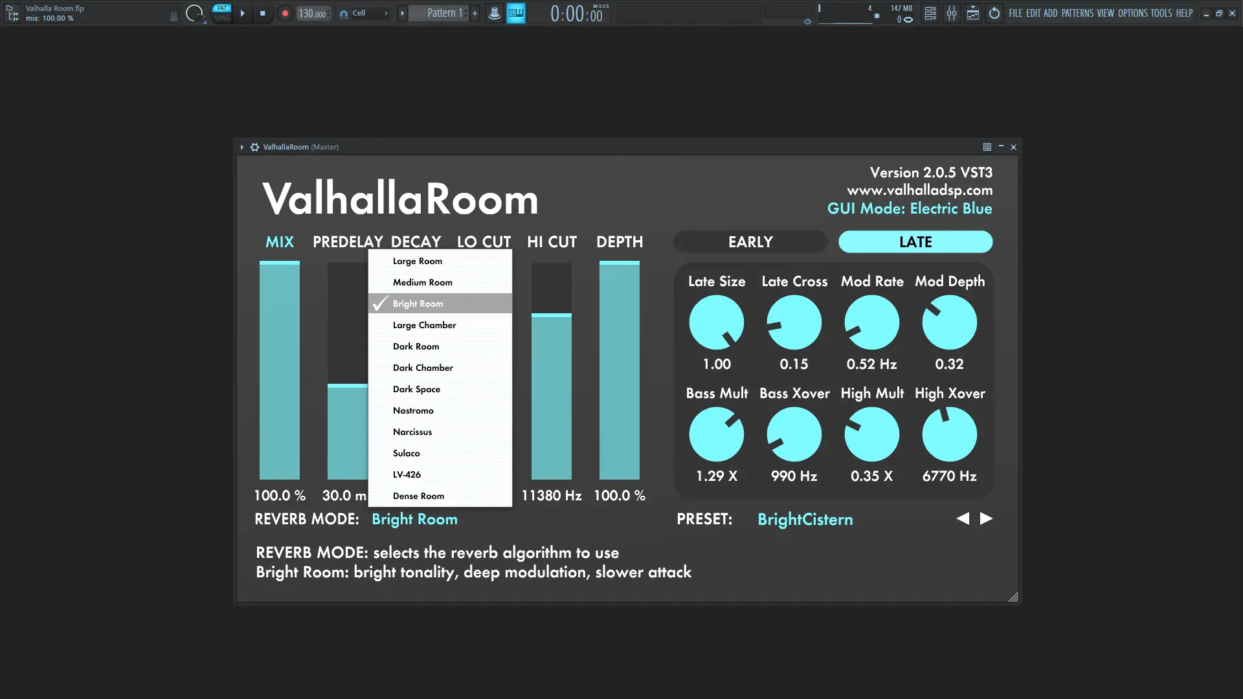Screen dimensions: 1243x699
Task: Choose Dark Chamber from reverb mode list
Action: click(x=423, y=368)
